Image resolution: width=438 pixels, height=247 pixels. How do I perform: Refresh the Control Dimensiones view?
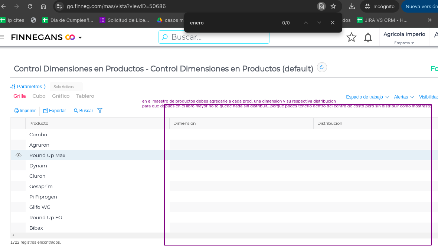click(322, 67)
